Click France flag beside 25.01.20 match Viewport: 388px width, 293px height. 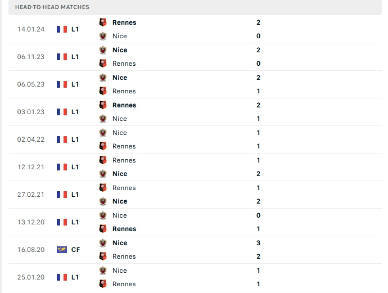click(x=62, y=277)
